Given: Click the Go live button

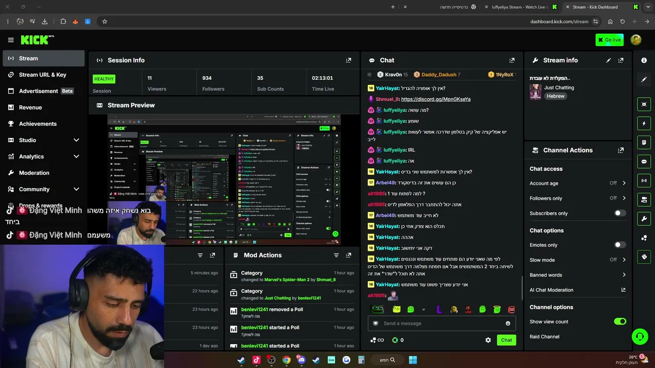Looking at the screenshot, I should pyautogui.click(x=609, y=40).
